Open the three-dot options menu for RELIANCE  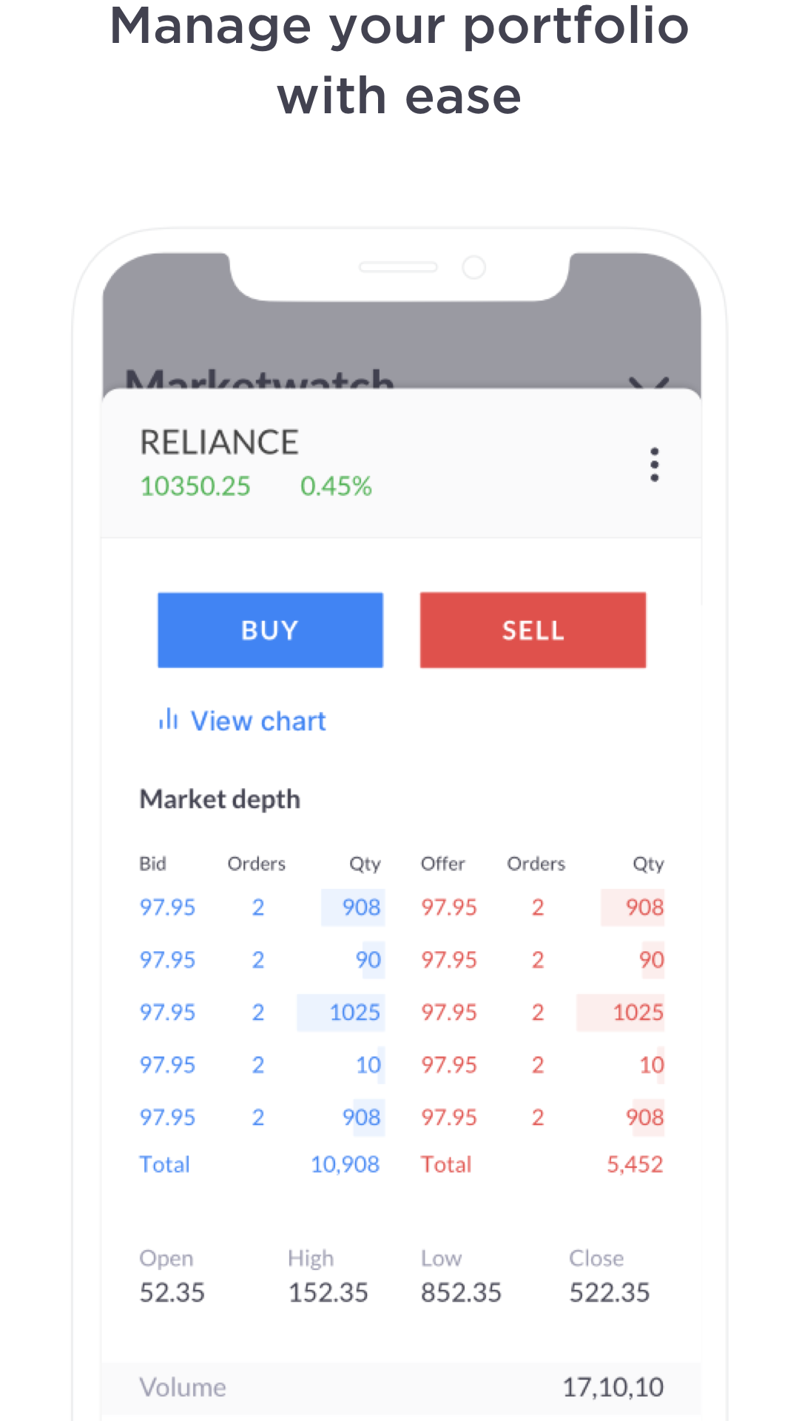tap(654, 465)
